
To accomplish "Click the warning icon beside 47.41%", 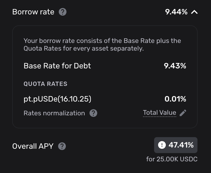I will [x=162, y=145].
